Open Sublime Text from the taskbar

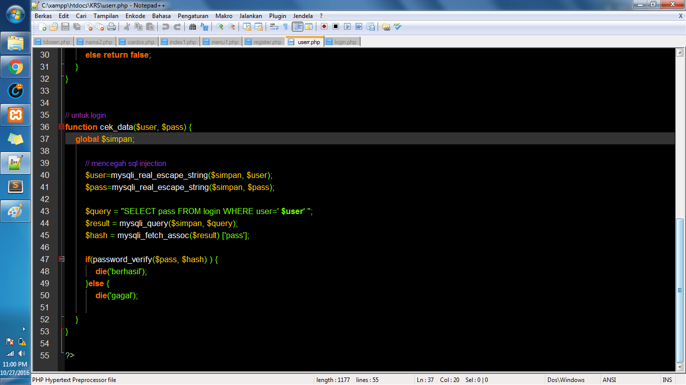click(16, 187)
